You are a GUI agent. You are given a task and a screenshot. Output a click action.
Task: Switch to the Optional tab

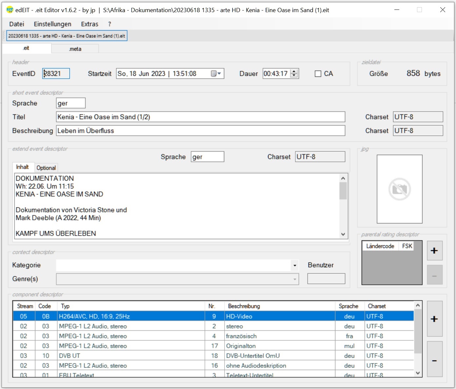46,168
